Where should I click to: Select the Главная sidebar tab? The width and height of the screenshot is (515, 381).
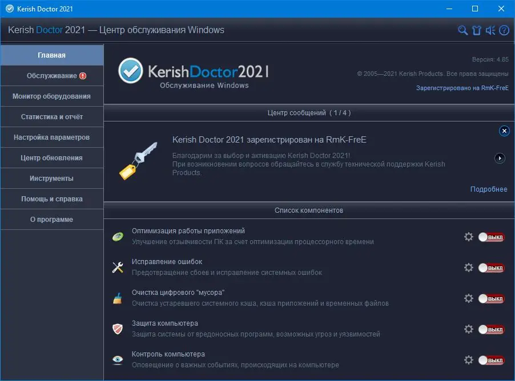[x=52, y=55]
